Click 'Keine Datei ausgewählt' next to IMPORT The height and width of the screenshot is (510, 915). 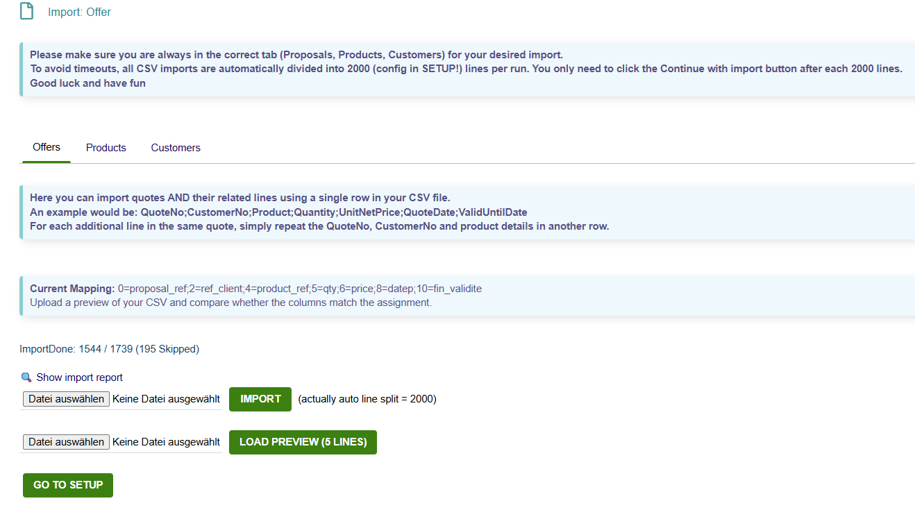[166, 399]
